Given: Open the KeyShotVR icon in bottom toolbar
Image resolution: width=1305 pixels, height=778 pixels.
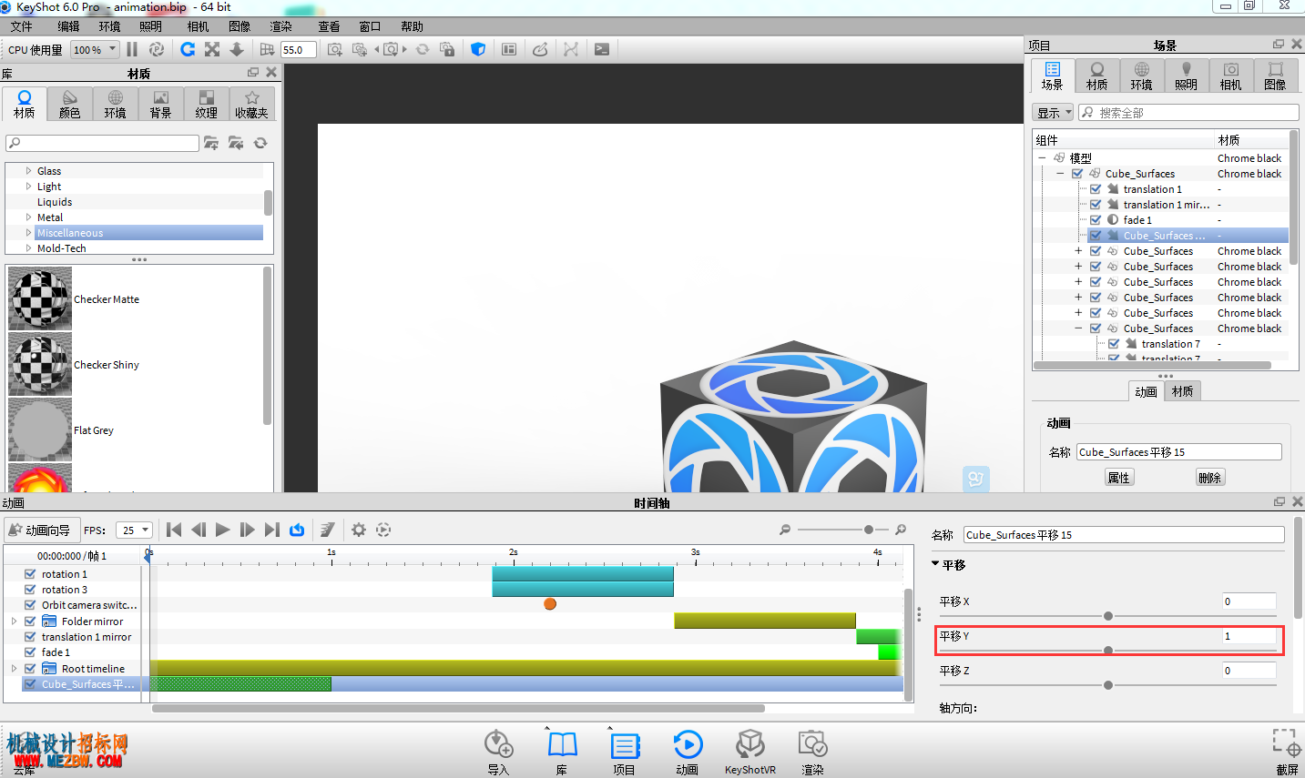Looking at the screenshot, I should tap(749, 744).
